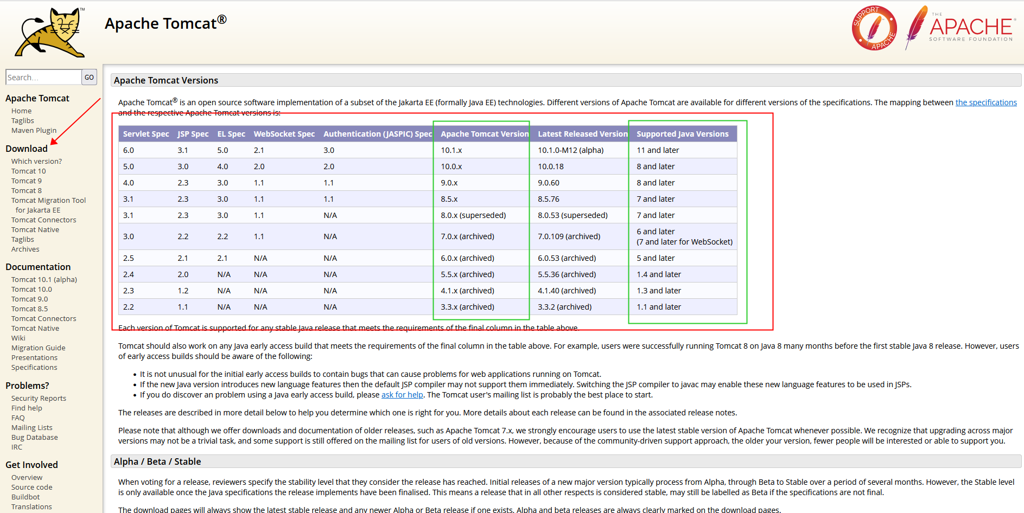Open the Overview link under Get Involved

pos(27,477)
